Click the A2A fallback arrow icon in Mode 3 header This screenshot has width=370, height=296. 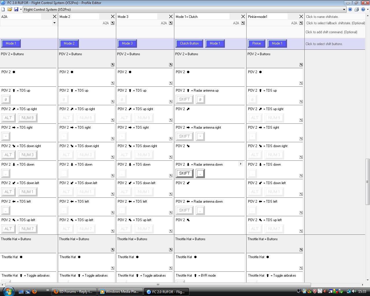click(x=171, y=23)
